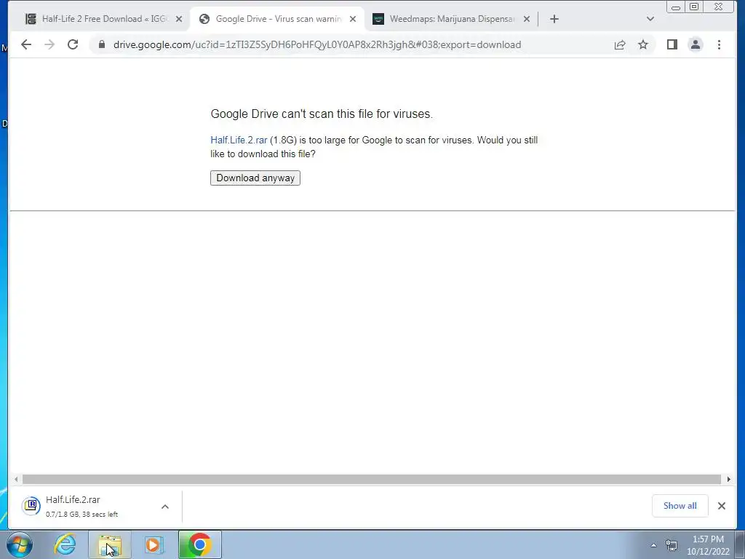Close the Weedmaps tab
This screenshot has height=559, width=745.
coord(527,19)
